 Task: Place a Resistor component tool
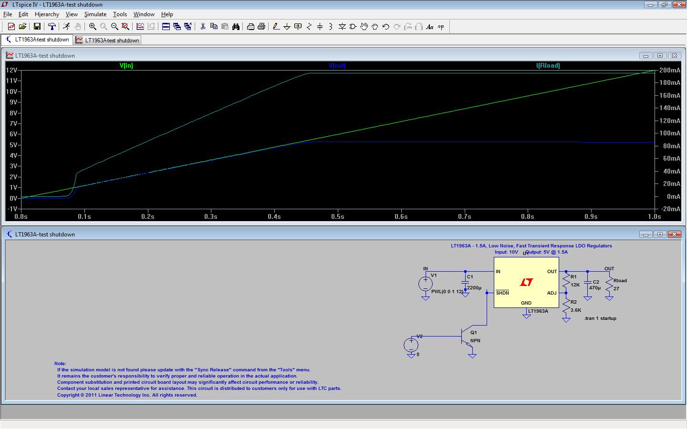click(x=309, y=27)
